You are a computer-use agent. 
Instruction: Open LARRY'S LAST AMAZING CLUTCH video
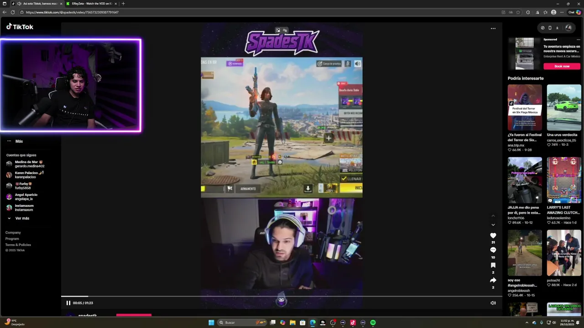click(x=564, y=180)
